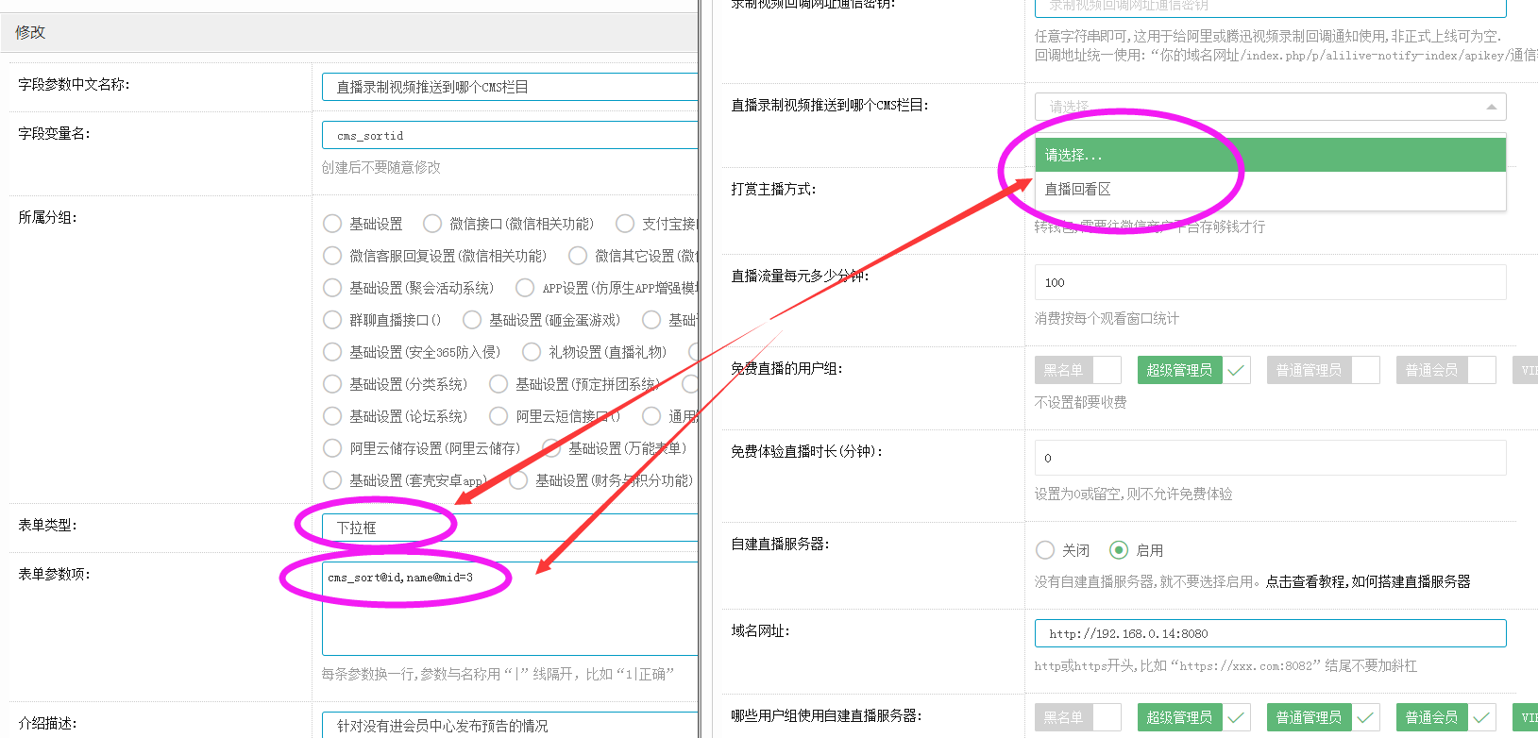The width and height of the screenshot is (1538, 738).
Task: Collapse the CMS栏目 dropdown arrow
Action: tap(1491, 107)
